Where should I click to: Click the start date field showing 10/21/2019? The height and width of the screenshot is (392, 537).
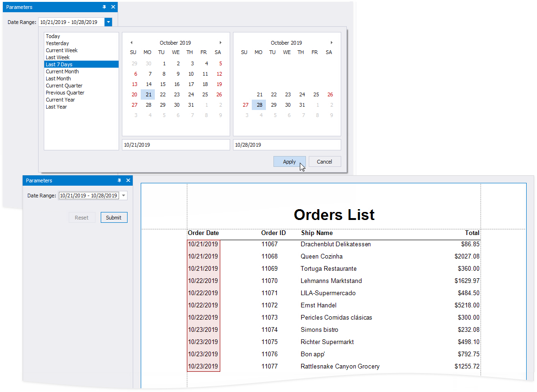176,145
